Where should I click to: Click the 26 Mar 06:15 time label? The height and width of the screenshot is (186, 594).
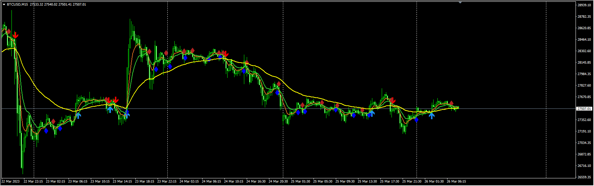456,181
